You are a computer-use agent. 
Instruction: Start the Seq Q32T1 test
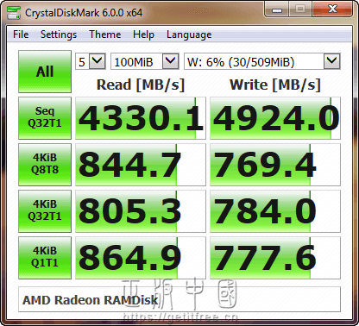[45, 118]
